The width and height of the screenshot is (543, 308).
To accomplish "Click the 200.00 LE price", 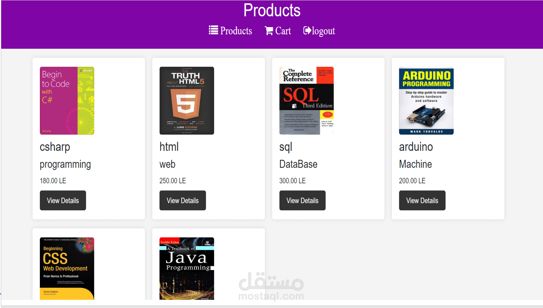I will (412, 181).
